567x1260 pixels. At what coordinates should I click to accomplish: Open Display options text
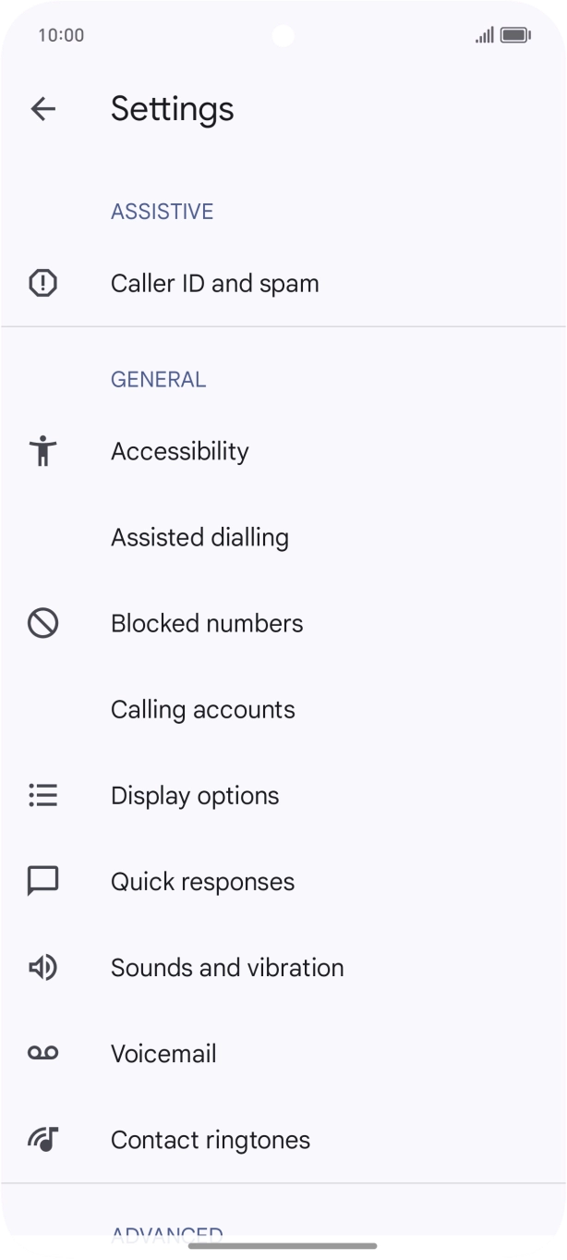tap(195, 795)
